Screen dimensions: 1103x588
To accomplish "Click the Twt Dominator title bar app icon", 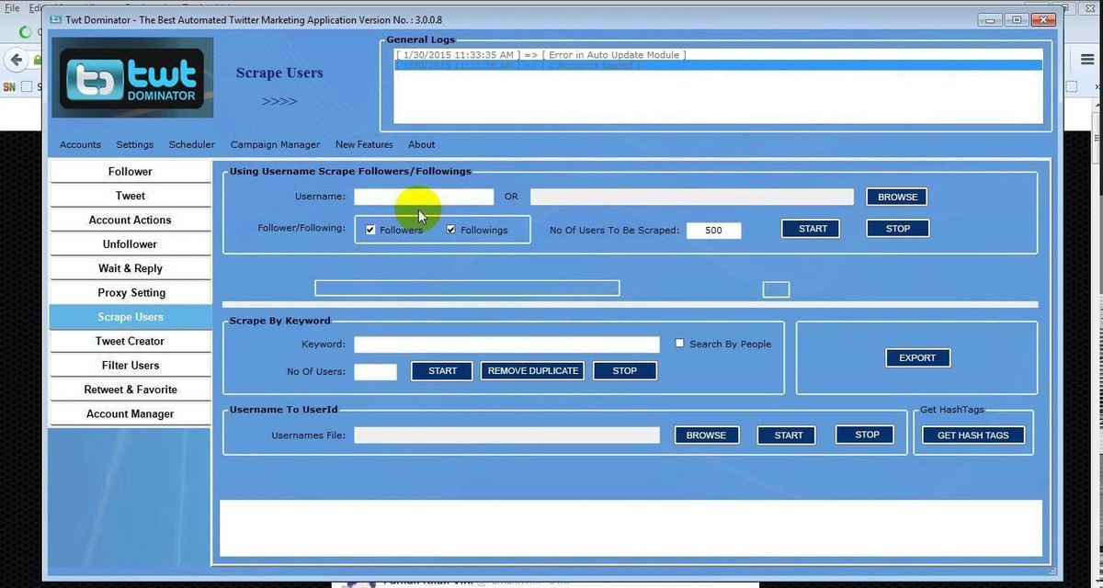I will tap(55, 20).
